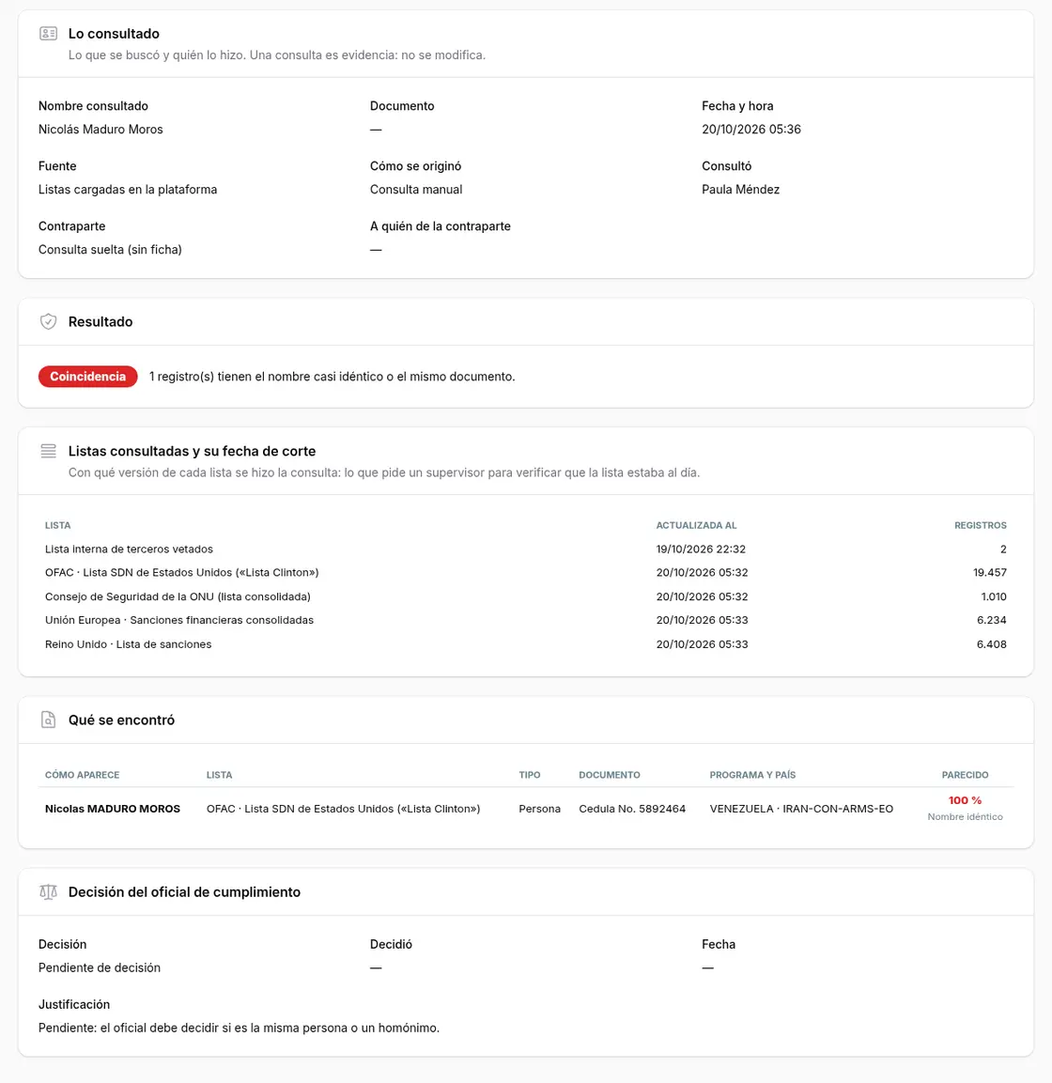Click the red 100 % similarity value
1052x1083 pixels.
[x=965, y=800]
